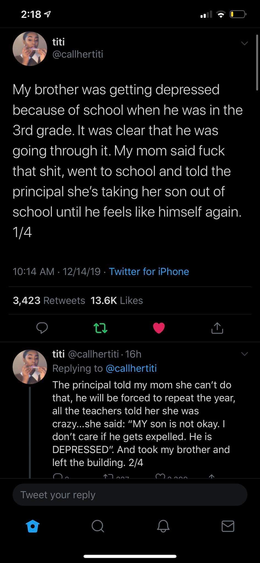This screenshot has width=260, height=563.
Task: Open the Search tab
Action: (98, 526)
